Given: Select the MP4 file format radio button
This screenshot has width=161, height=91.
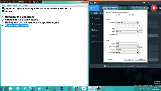Looking at the screenshot, I should coord(130,15).
